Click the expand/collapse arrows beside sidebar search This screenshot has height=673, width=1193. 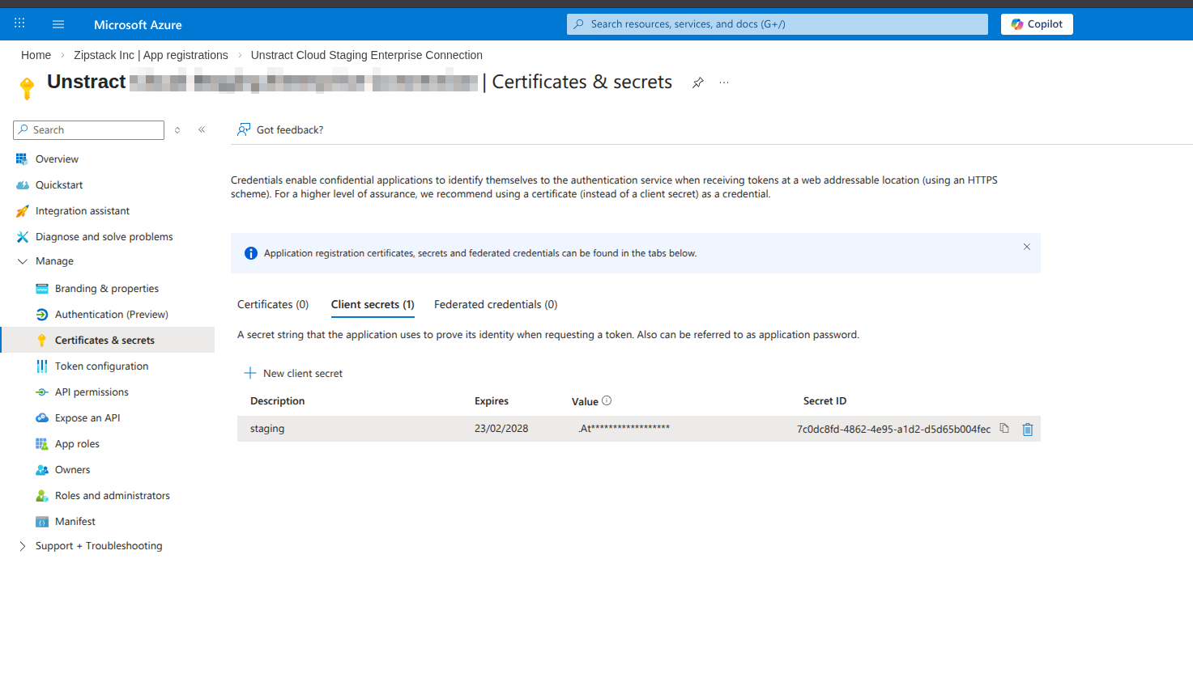[177, 130]
